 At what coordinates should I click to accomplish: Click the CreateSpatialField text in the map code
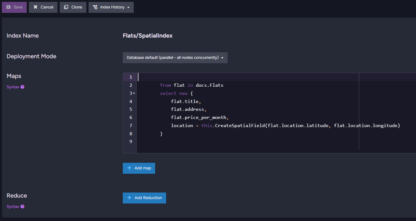pos(240,126)
